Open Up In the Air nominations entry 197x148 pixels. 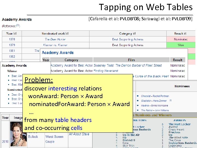(x=131, y=135)
